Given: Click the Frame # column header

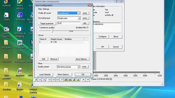Looking at the screenshot, I should 44,39.
